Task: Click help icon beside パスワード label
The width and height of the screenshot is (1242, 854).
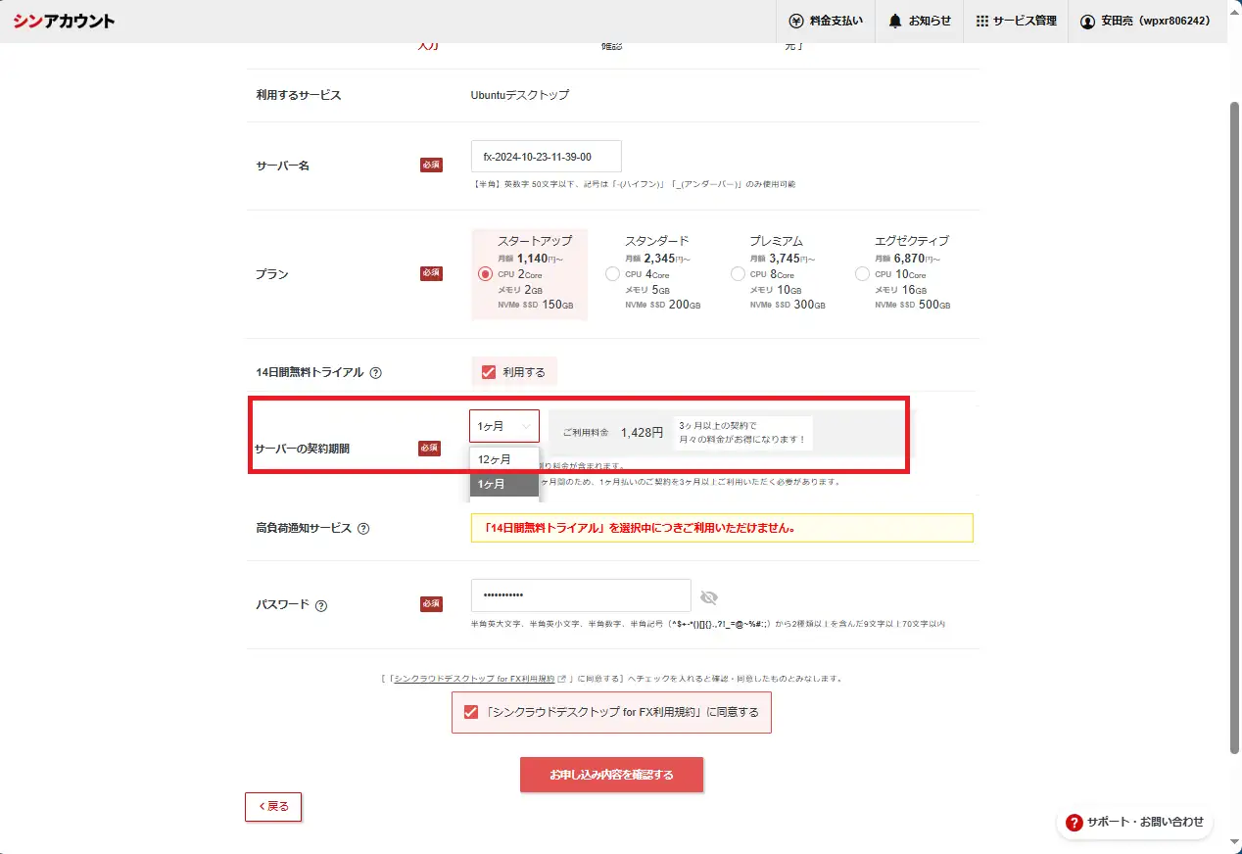Action: pos(321,605)
